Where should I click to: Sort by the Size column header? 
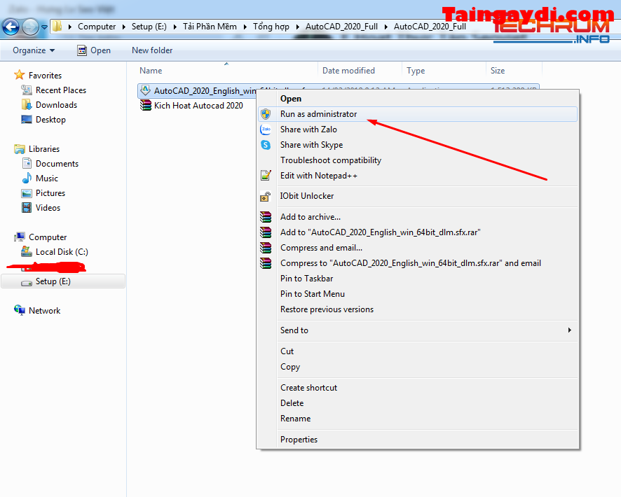pyautogui.click(x=498, y=71)
